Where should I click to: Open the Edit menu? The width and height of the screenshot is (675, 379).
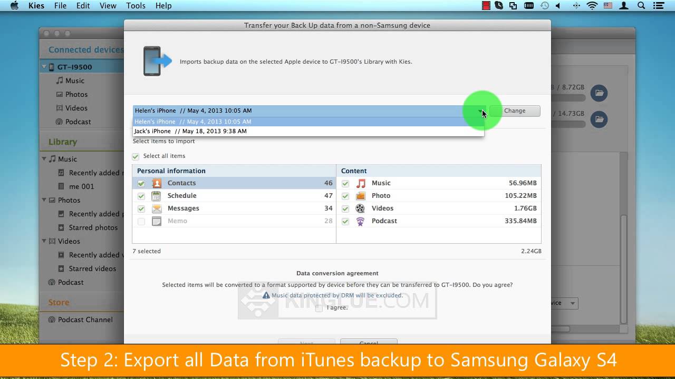tap(83, 6)
